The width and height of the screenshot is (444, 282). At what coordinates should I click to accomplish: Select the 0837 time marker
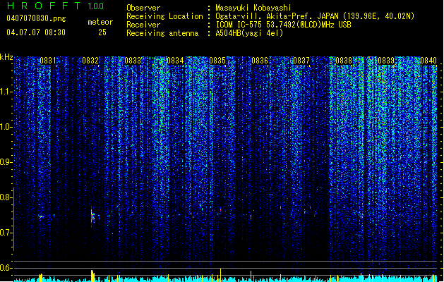coord(301,61)
